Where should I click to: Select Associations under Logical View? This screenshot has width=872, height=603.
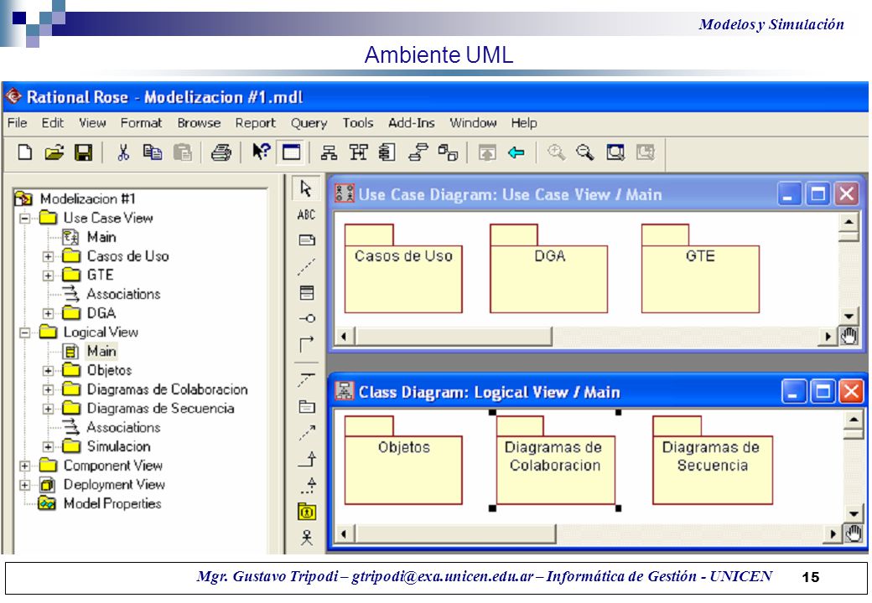[123, 427]
